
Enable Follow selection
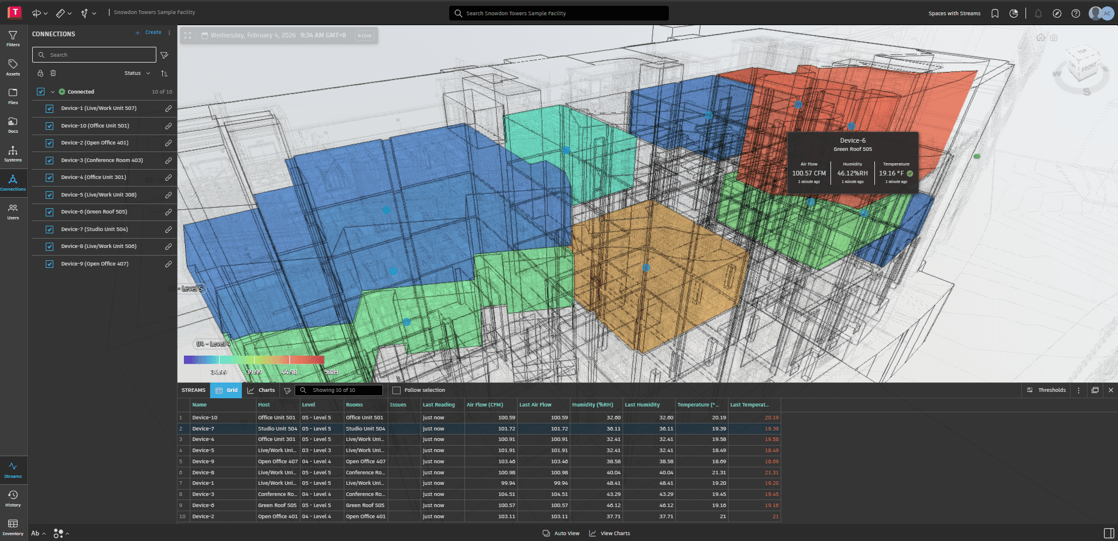coord(396,390)
